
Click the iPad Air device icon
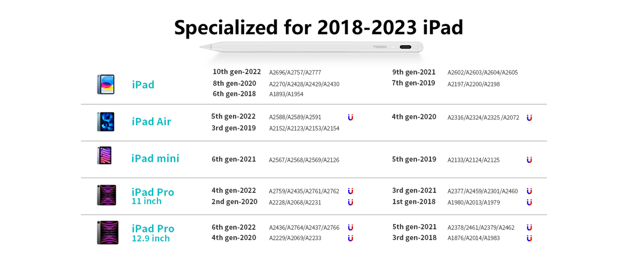pyautogui.click(x=106, y=122)
